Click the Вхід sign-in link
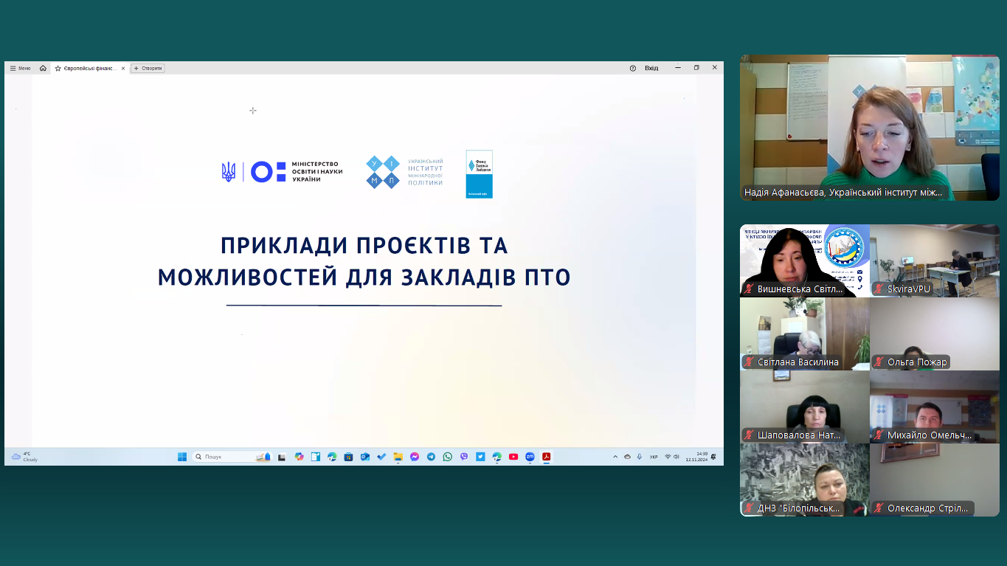The image size is (1007, 566). click(651, 68)
